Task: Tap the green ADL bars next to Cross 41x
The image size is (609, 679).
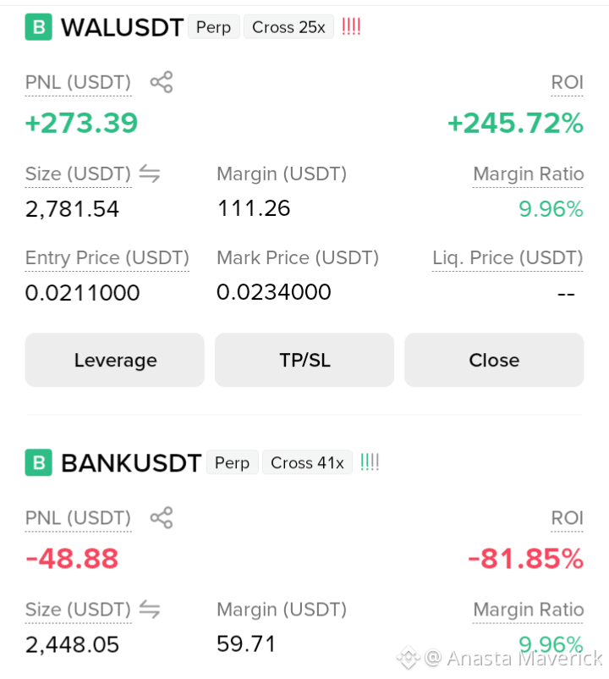Action: (x=370, y=462)
